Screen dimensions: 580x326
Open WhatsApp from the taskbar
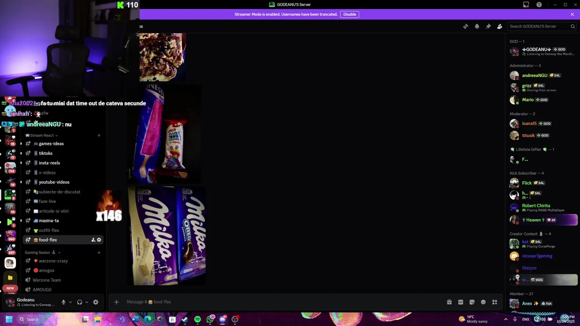tap(210, 319)
